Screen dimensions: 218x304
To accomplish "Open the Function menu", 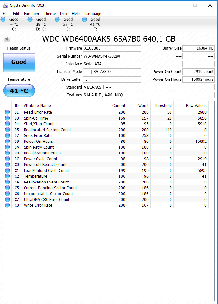I will 31,14.
